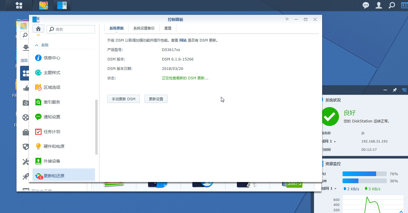This screenshot has width=408, height=213.
Task: Click the CPU usage bar in 资源监控
Action: [x=364, y=174]
